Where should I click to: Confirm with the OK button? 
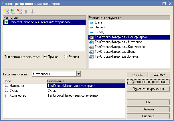pyautogui.click(x=148, y=102)
